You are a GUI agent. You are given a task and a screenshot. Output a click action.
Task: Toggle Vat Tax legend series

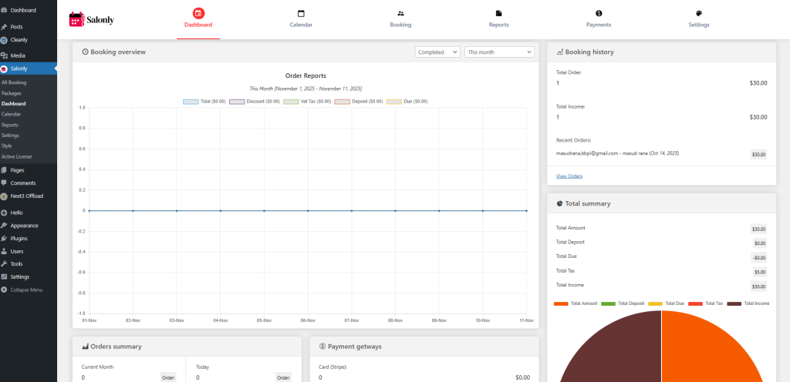click(290, 101)
